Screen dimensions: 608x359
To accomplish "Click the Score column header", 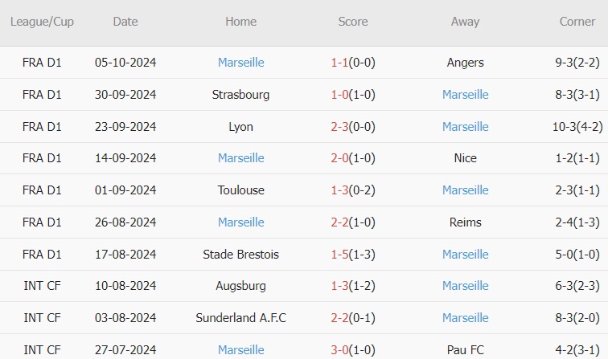I will click(353, 22).
